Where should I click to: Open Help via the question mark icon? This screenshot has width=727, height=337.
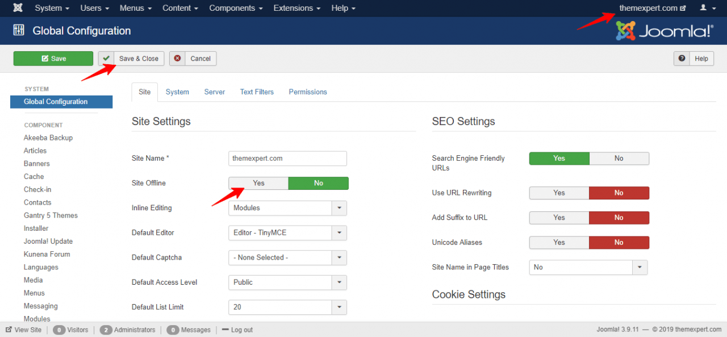(682, 59)
